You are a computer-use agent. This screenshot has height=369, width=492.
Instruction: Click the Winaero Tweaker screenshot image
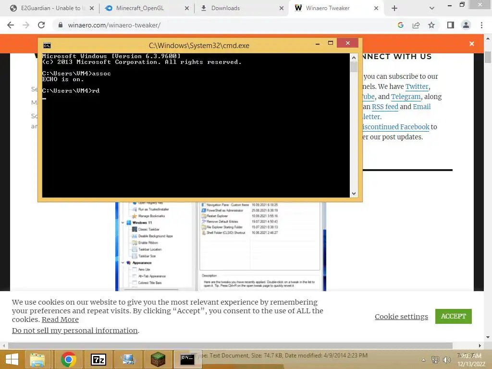pyautogui.click(x=221, y=246)
